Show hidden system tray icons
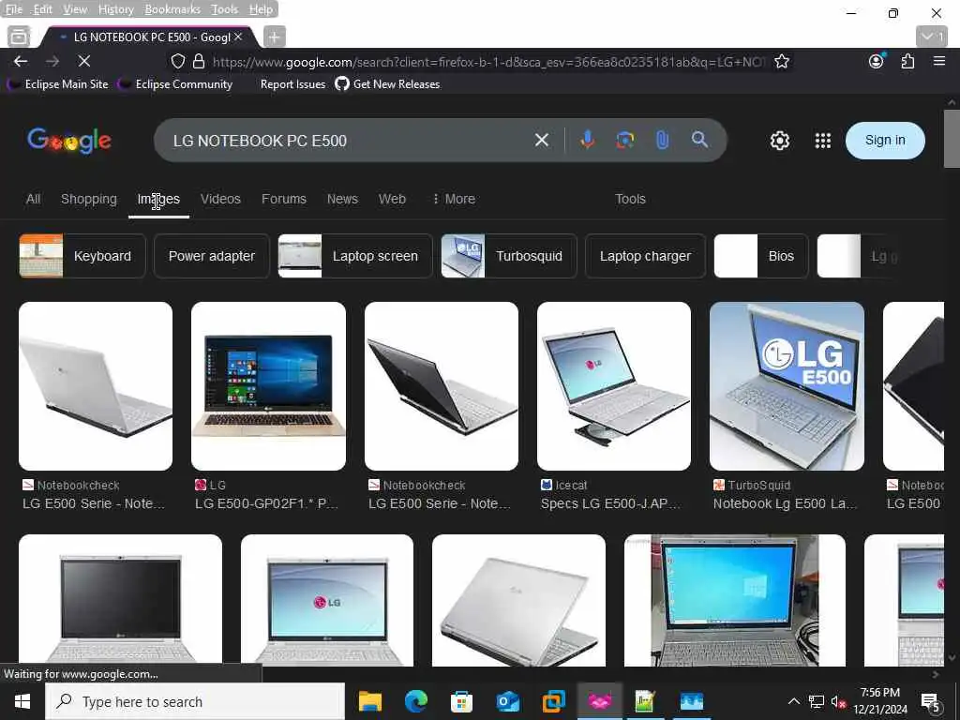 pyautogui.click(x=793, y=701)
